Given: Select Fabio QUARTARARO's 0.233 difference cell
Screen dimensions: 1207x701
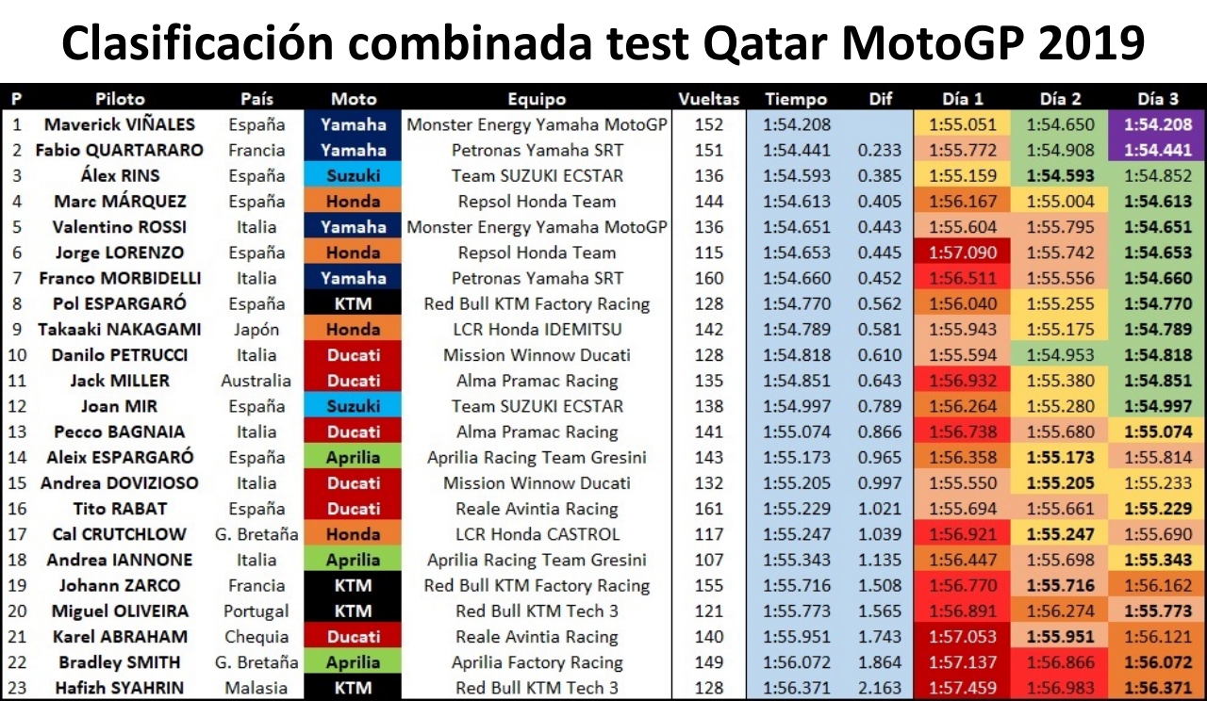Looking at the screenshot, I should tap(880, 150).
